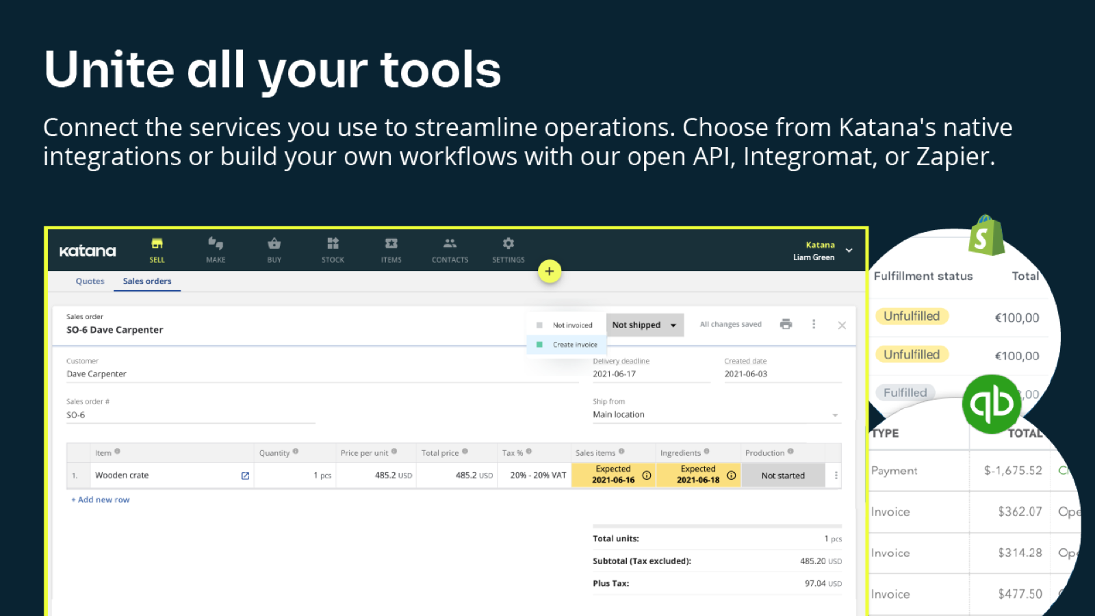Open the Stock module icon
This screenshot has height=616, width=1095.
[333, 244]
